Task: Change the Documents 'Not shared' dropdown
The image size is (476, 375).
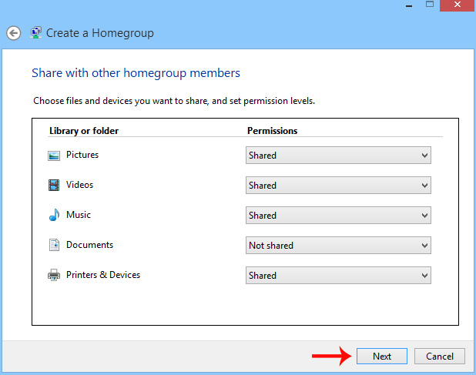Action: [x=338, y=246]
